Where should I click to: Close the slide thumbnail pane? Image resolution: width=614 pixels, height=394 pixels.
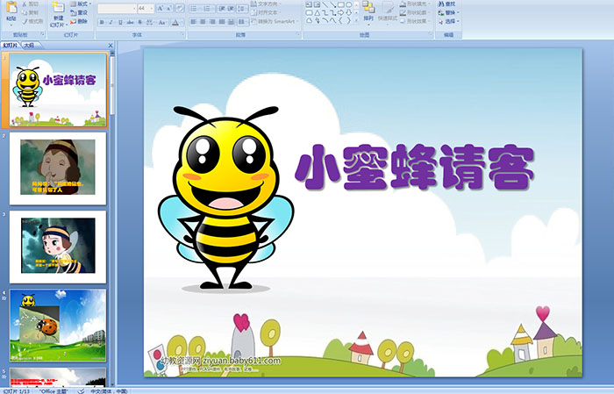pos(110,46)
